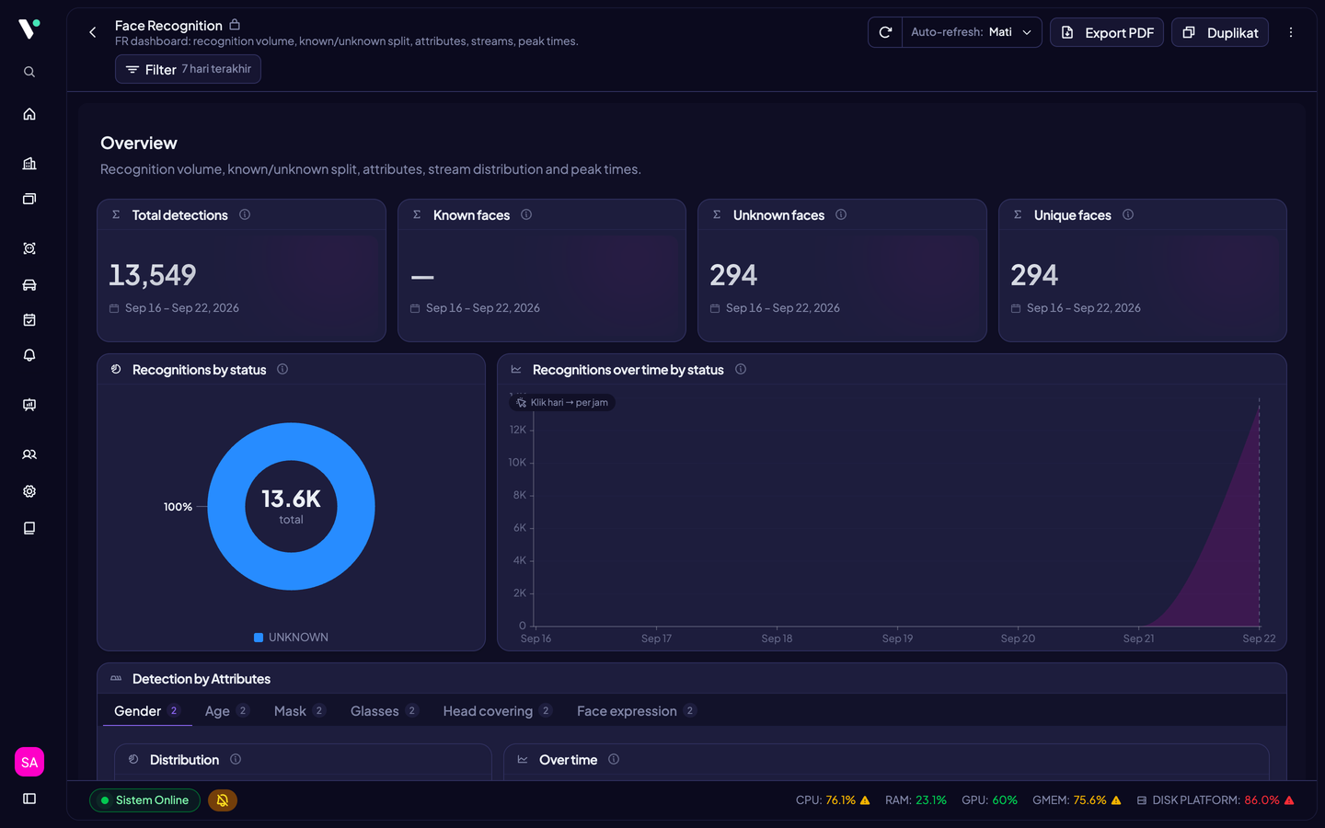Image resolution: width=1325 pixels, height=828 pixels.
Task: Click the search icon in the sidebar
Action: point(29,72)
